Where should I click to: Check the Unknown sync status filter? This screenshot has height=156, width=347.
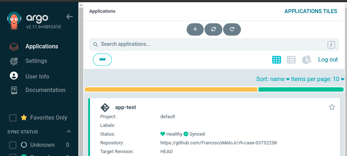click(x=13, y=145)
